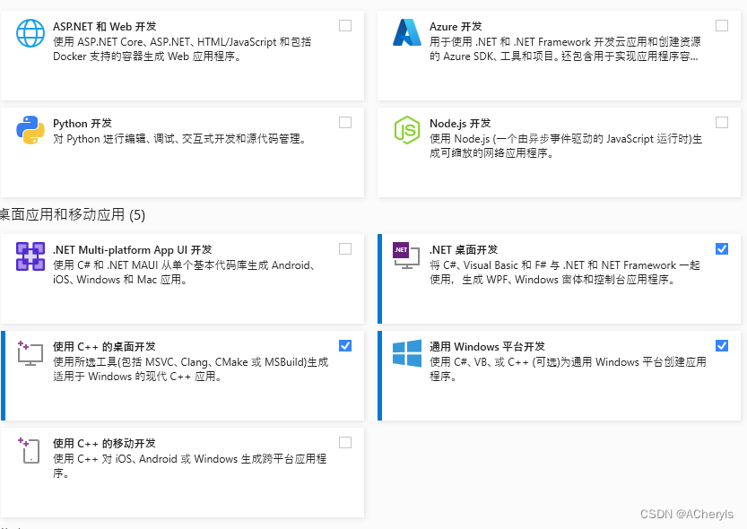747x529 pixels.
Task: Click the ASP.NET 和 Web 开发 globe icon
Action: (x=30, y=33)
